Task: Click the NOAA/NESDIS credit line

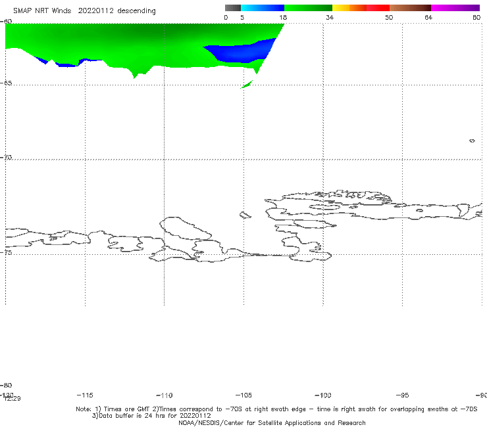Action: [x=272, y=422]
